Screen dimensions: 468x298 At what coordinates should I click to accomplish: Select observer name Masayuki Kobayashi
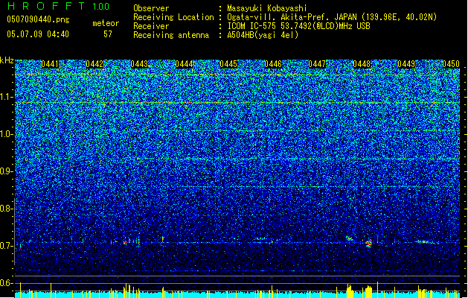[x=267, y=8]
